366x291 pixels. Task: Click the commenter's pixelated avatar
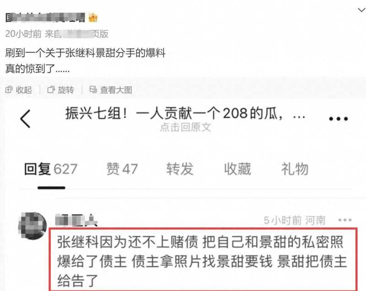click(x=32, y=226)
